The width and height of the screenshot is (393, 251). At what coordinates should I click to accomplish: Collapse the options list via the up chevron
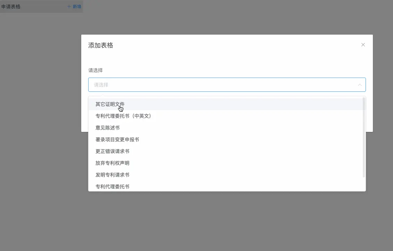pos(360,84)
